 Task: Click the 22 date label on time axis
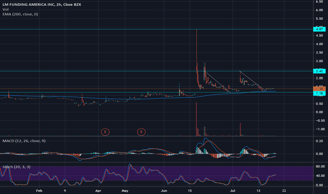[284, 190]
